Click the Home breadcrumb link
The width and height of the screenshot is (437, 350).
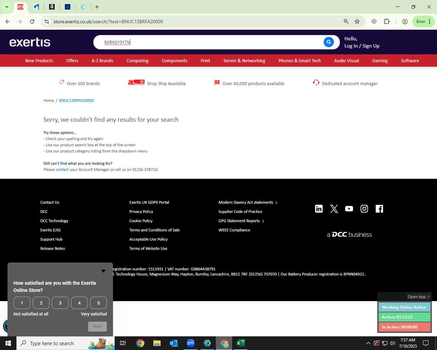(48, 100)
